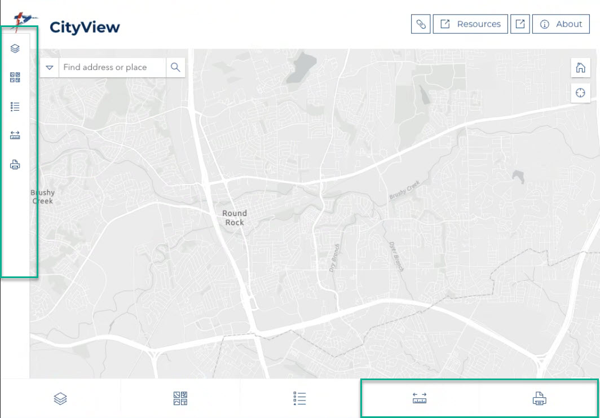Click the chain link share button
The image size is (600, 418).
pyautogui.click(x=421, y=24)
